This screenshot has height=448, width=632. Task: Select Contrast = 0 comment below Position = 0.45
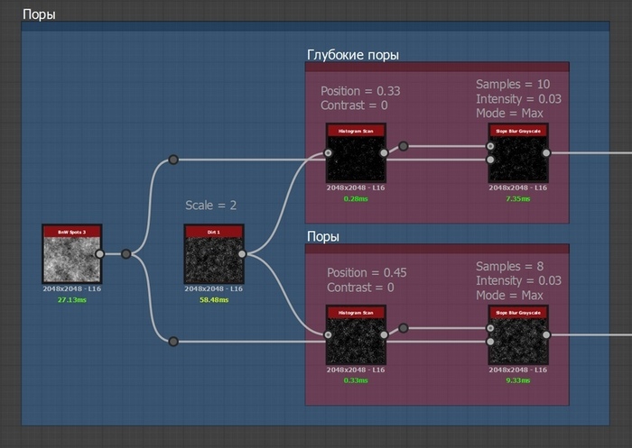(x=361, y=288)
